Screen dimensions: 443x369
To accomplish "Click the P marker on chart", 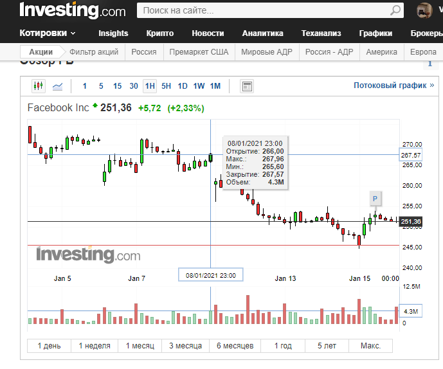I will (375, 199).
